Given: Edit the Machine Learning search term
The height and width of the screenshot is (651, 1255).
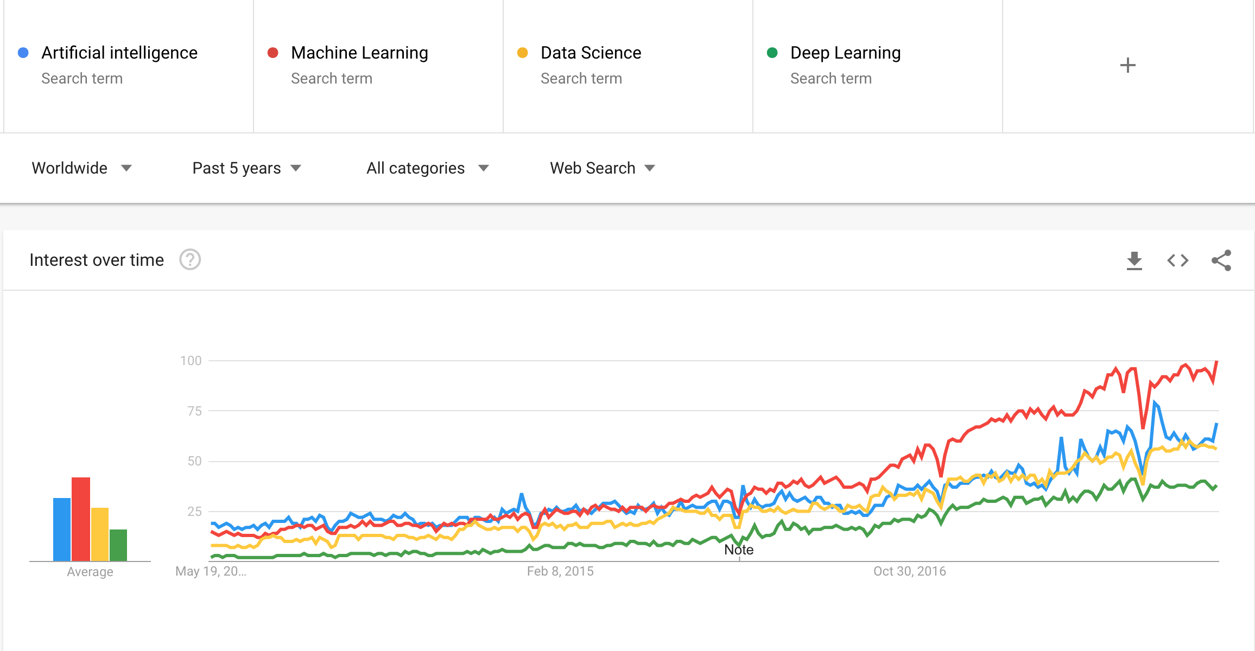Looking at the screenshot, I should (359, 53).
